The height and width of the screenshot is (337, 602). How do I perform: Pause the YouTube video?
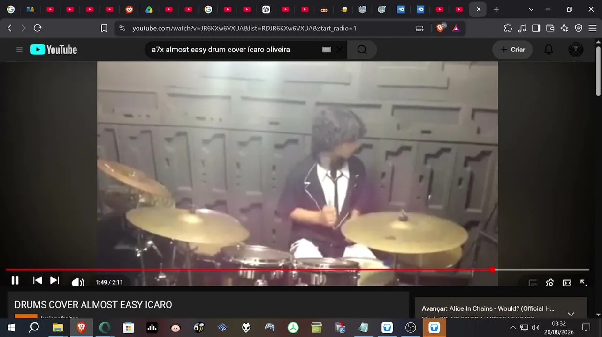point(15,280)
